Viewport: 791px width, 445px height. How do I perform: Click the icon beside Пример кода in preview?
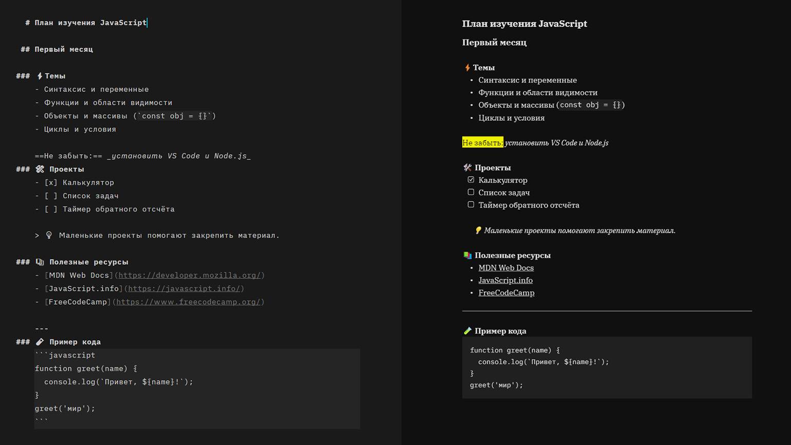(467, 331)
